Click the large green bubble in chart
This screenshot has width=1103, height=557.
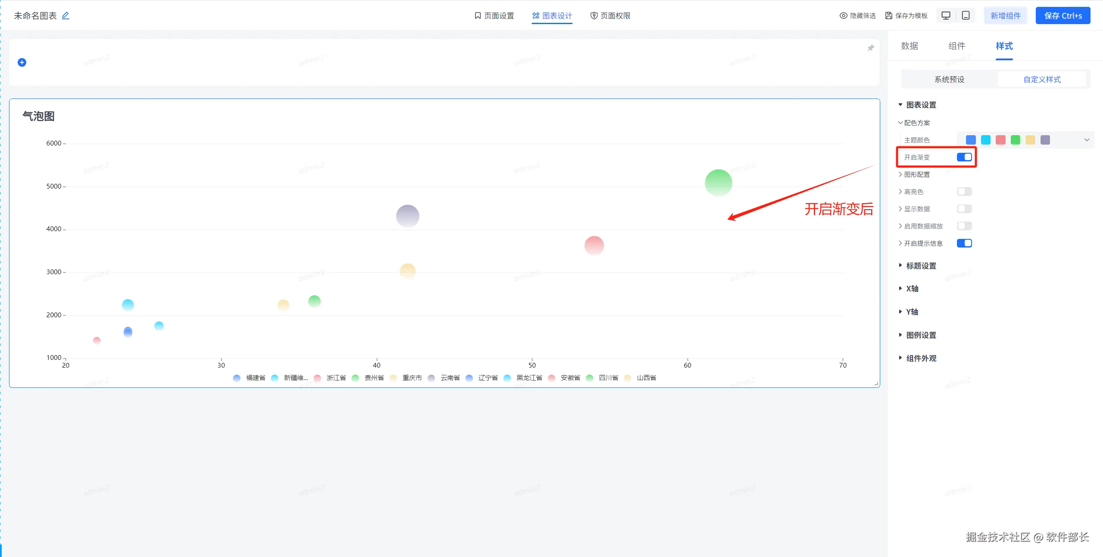tap(718, 183)
